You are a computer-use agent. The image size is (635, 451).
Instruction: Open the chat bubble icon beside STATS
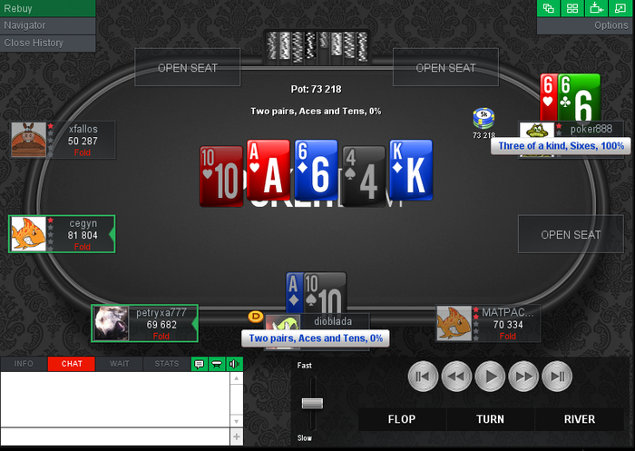click(200, 364)
